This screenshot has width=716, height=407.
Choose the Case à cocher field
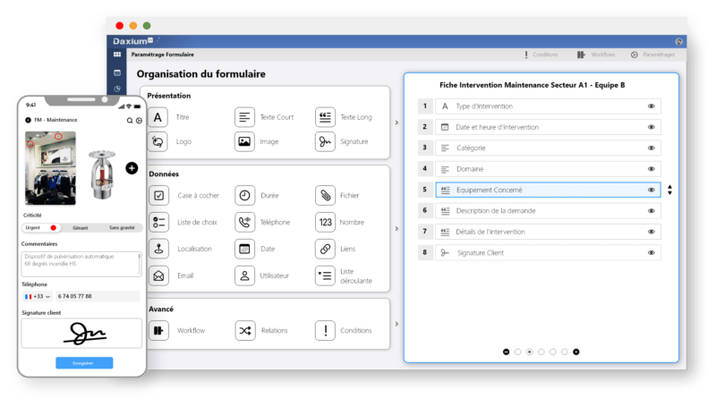click(159, 195)
